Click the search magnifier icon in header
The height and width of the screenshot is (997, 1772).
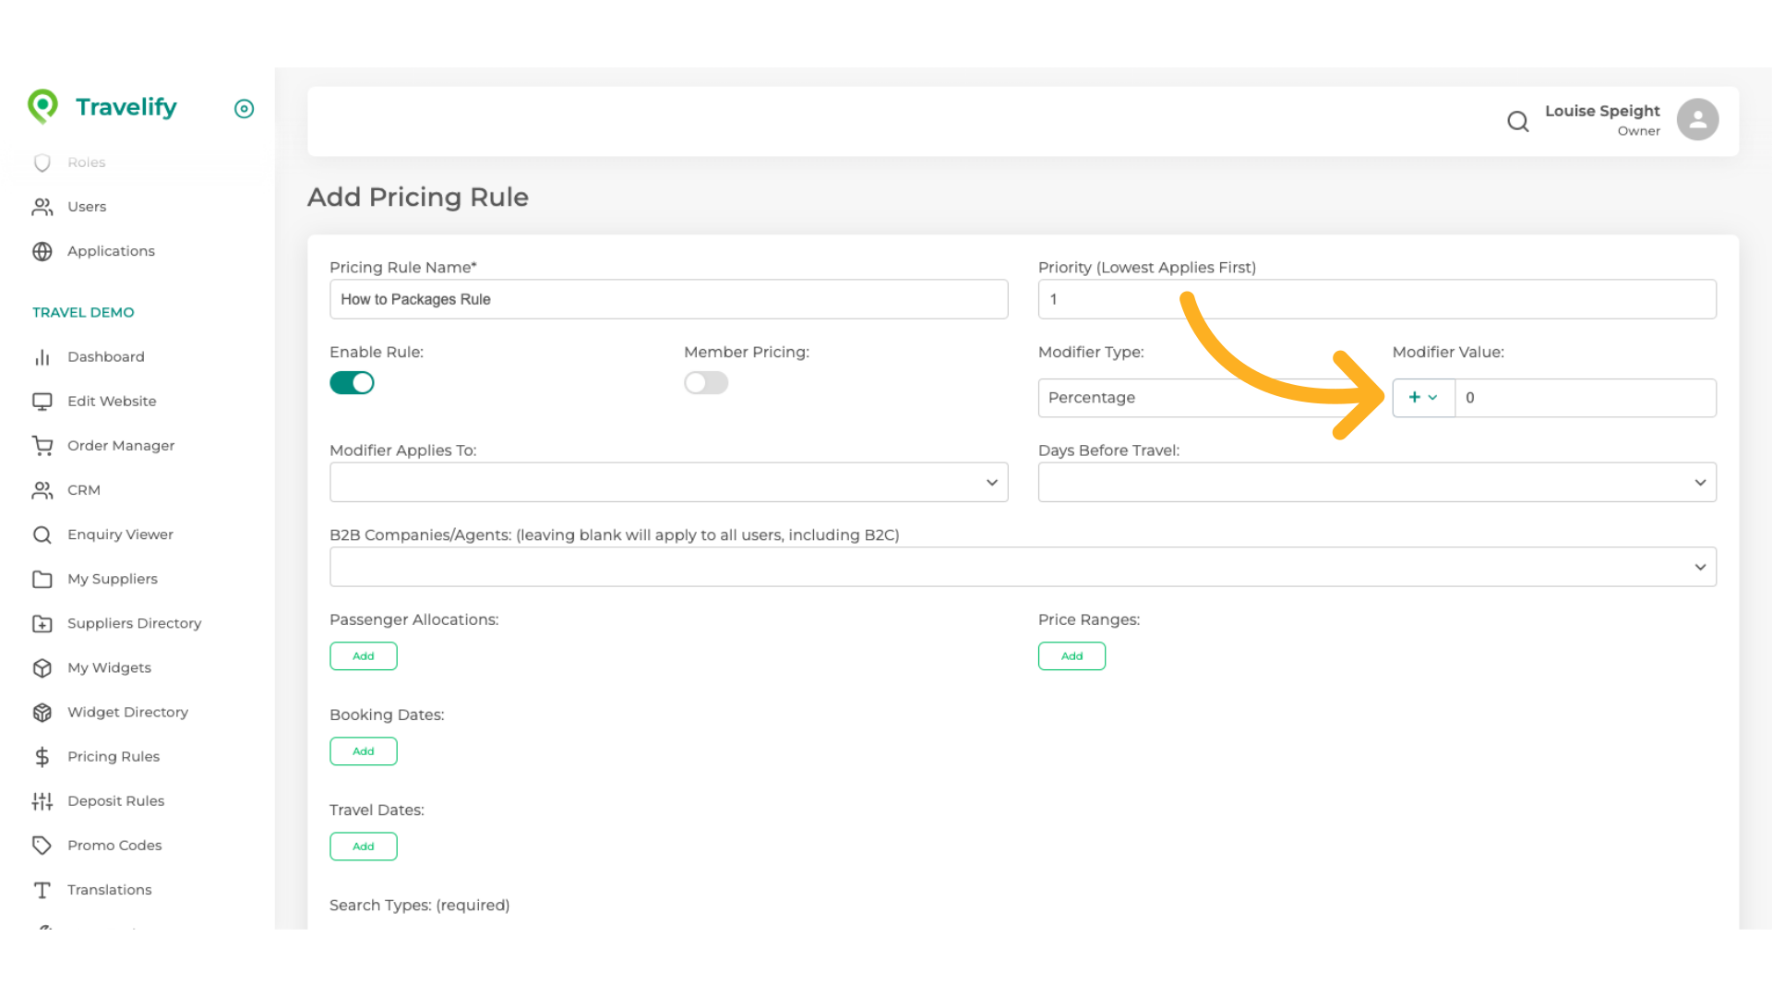point(1517,121)
